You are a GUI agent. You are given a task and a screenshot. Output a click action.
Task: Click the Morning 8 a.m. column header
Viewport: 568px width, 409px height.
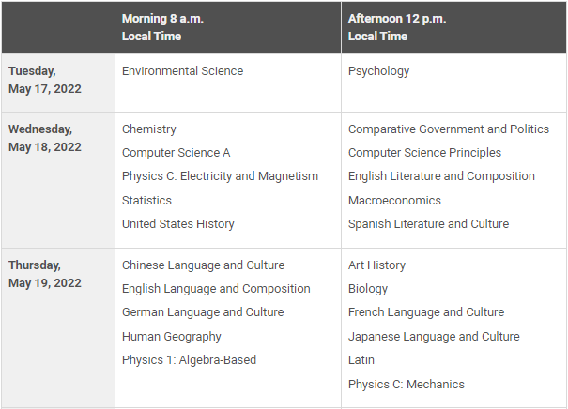161,27
